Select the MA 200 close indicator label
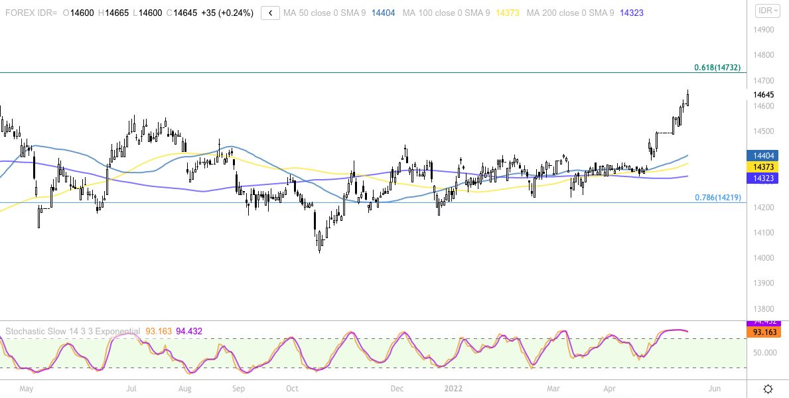 pyautogui.click(x=571, y=13)
